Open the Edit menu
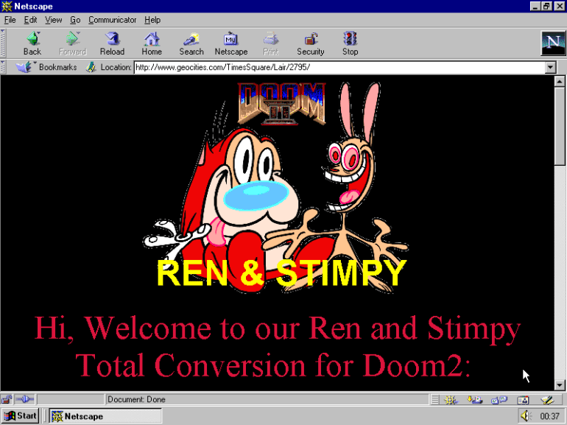Screen dimensions: 567x425 (30, 20)
